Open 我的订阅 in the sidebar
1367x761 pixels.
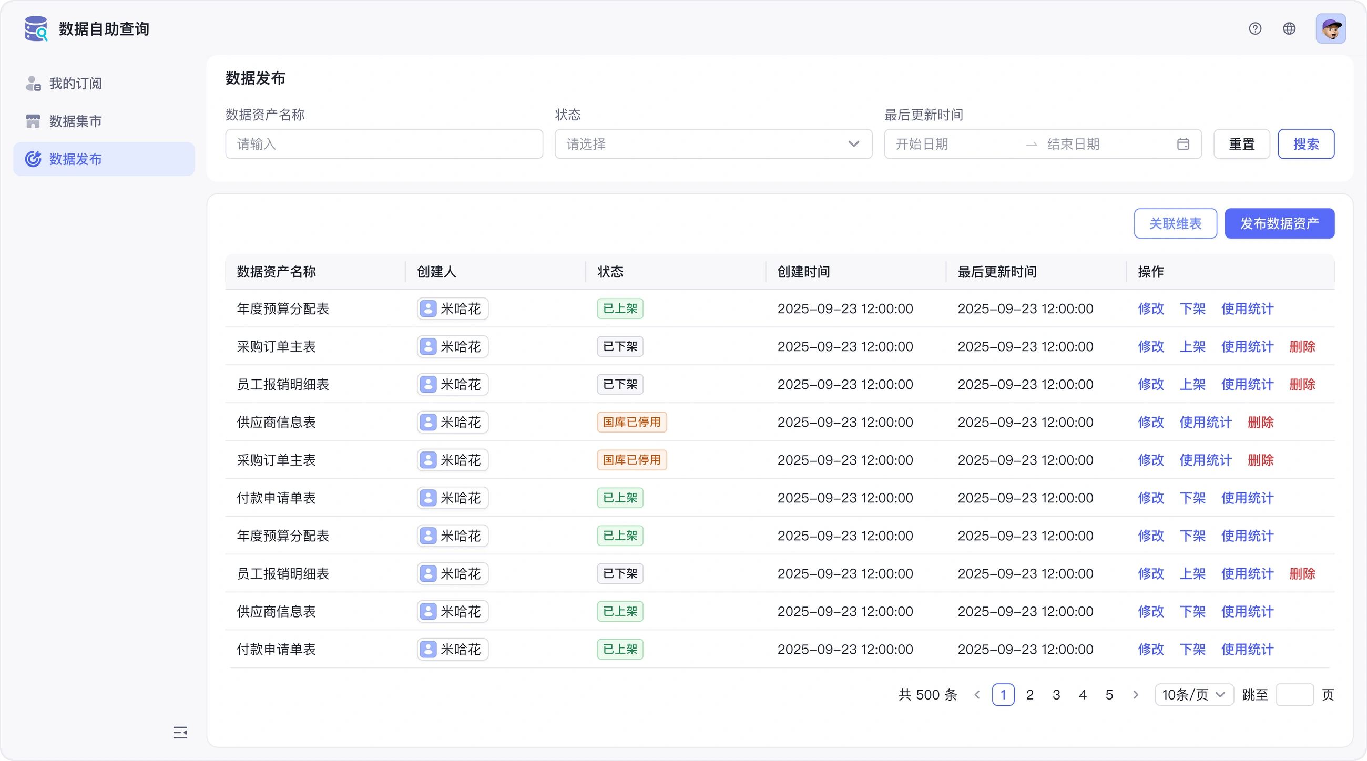[x=104, y=83]
